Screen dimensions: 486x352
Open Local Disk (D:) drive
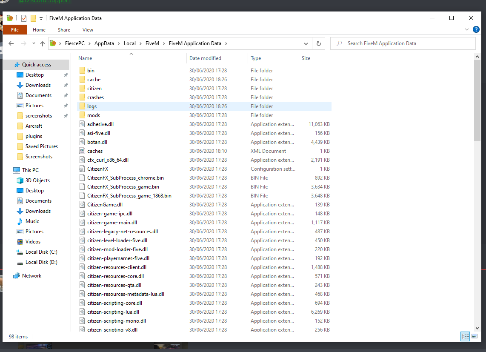tap(41, 262)
